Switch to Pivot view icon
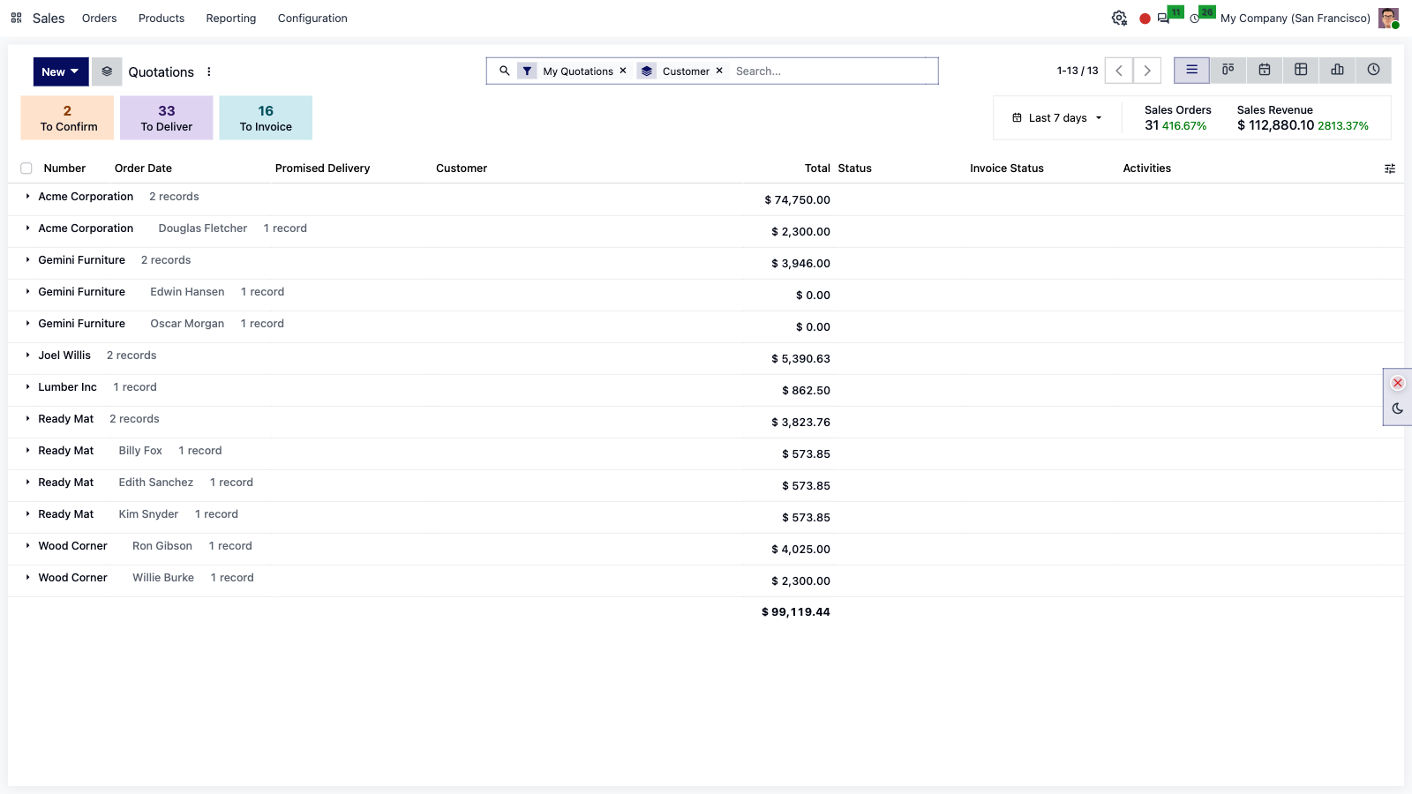Image resolution: width=1412 pixels, height=794 pixels. [x=1301, y=70]
